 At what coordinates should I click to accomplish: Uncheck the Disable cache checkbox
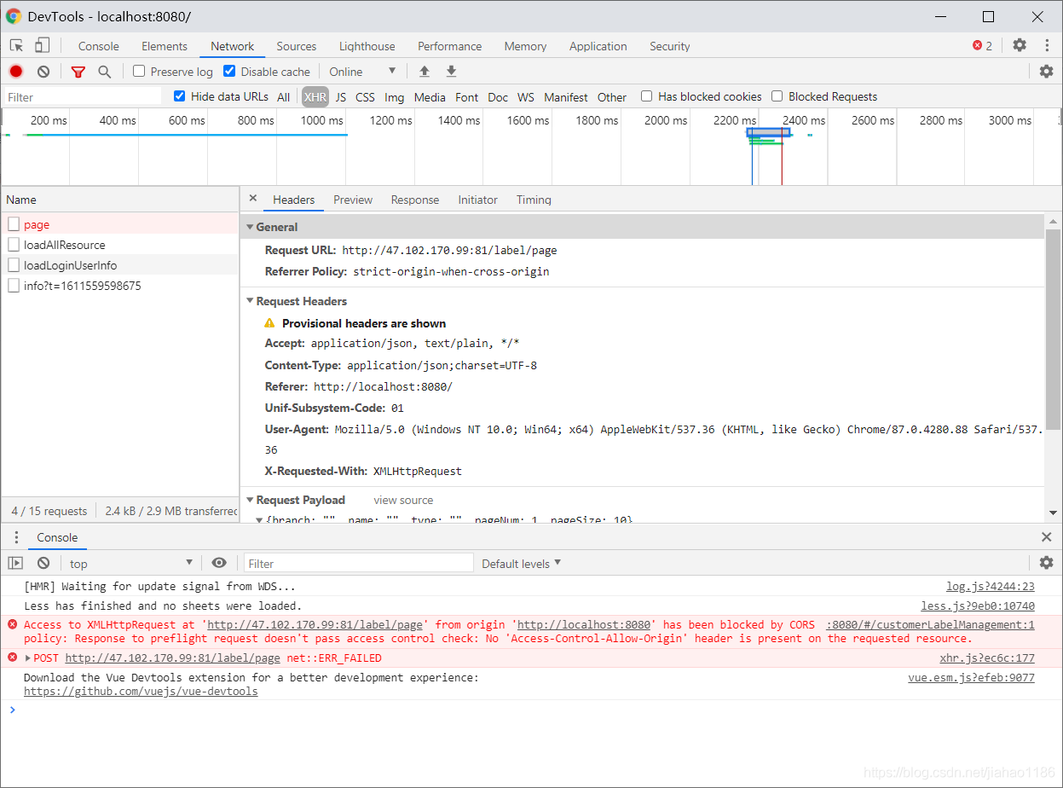[x=229, y=72]
